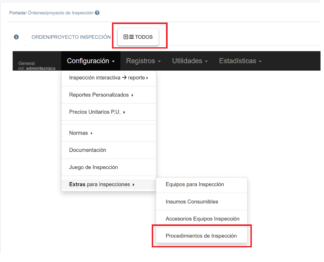This screenshot has height=262, width=324.
Task: Select Documentación menu entry
Action: (87, 150)
